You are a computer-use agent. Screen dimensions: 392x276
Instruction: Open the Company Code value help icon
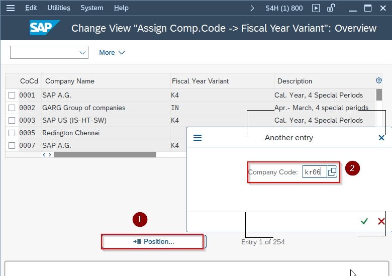[x=332, y=172]
